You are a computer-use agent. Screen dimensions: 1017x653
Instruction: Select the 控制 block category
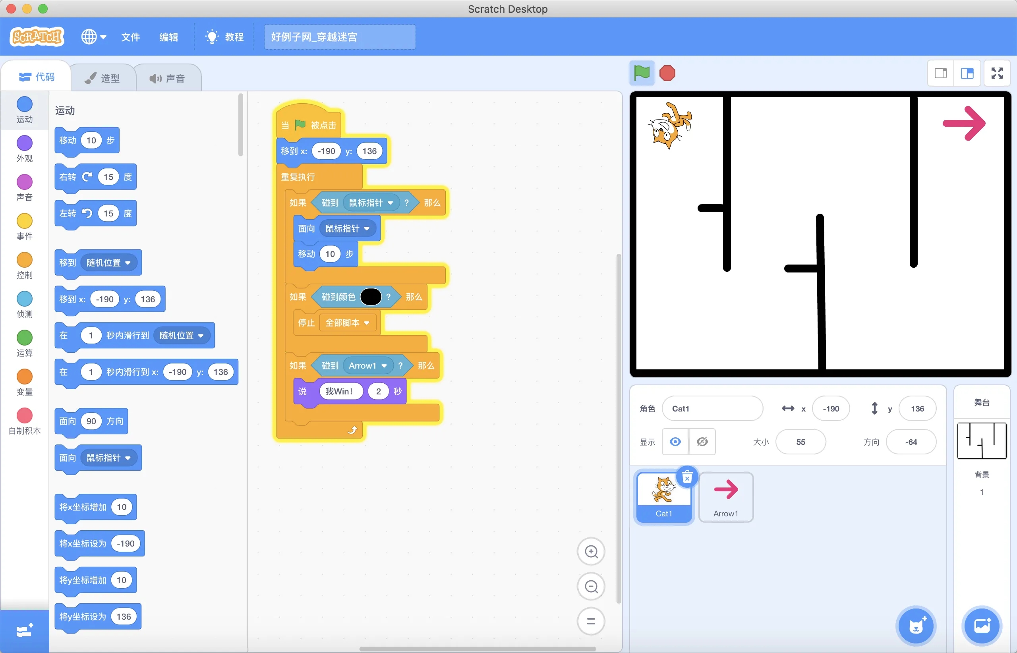point(25,265)
